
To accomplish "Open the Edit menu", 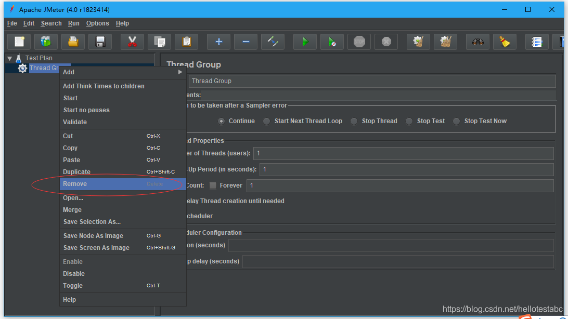I will [29, 23].
